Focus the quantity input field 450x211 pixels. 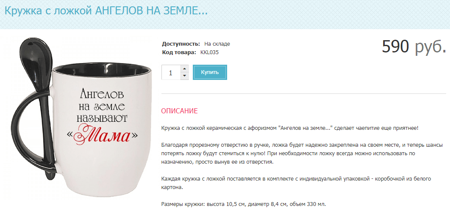(171, 72)
